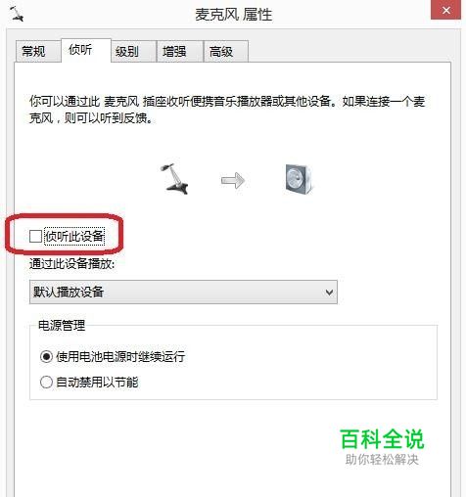
Task: Select 自动禁用以节能 radio option
Action: click(46, 382)
